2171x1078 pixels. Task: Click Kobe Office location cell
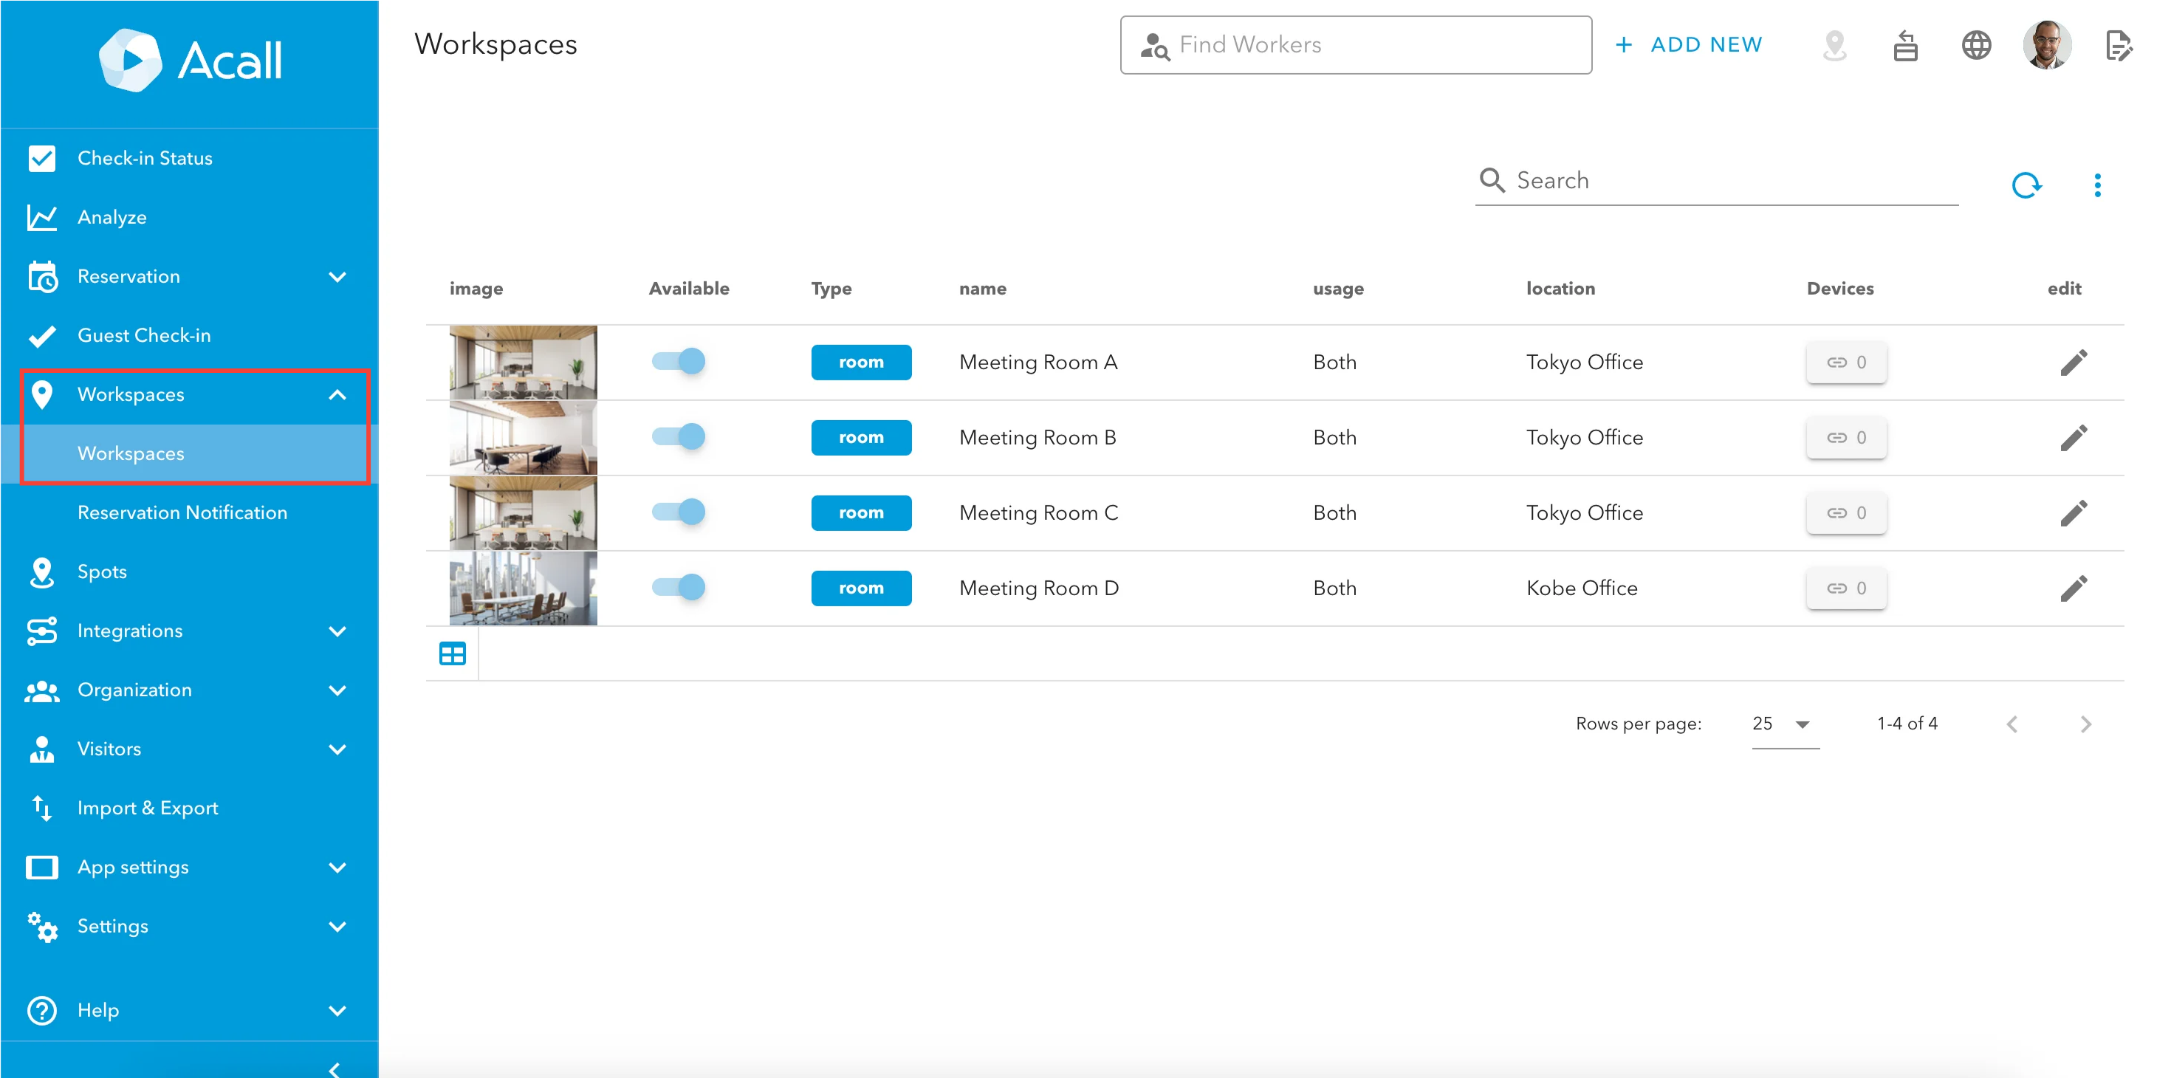pyautogui.click(x=1581, y=588)
